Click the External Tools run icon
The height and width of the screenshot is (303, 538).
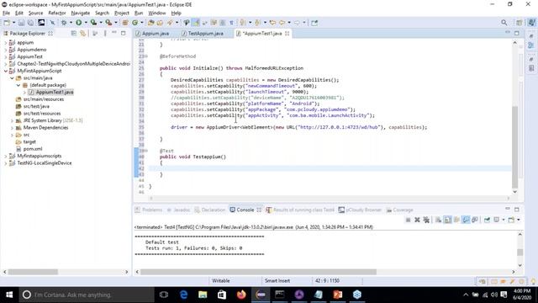click(108, 23)
